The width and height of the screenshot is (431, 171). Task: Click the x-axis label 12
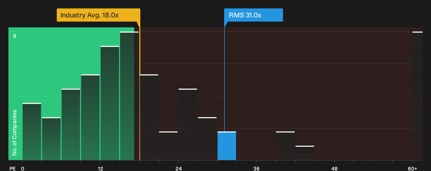click(100, 169)
